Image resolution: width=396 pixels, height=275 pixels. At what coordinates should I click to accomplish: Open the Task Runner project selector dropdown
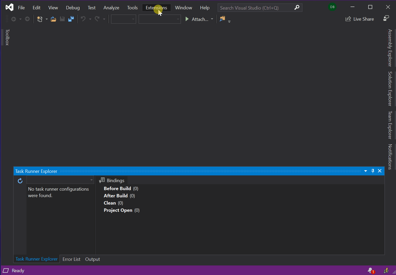point(60,180)
